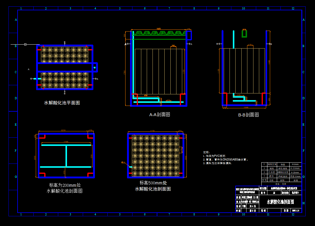Click the 'ABS给水管' table cell

pos(283,172)
